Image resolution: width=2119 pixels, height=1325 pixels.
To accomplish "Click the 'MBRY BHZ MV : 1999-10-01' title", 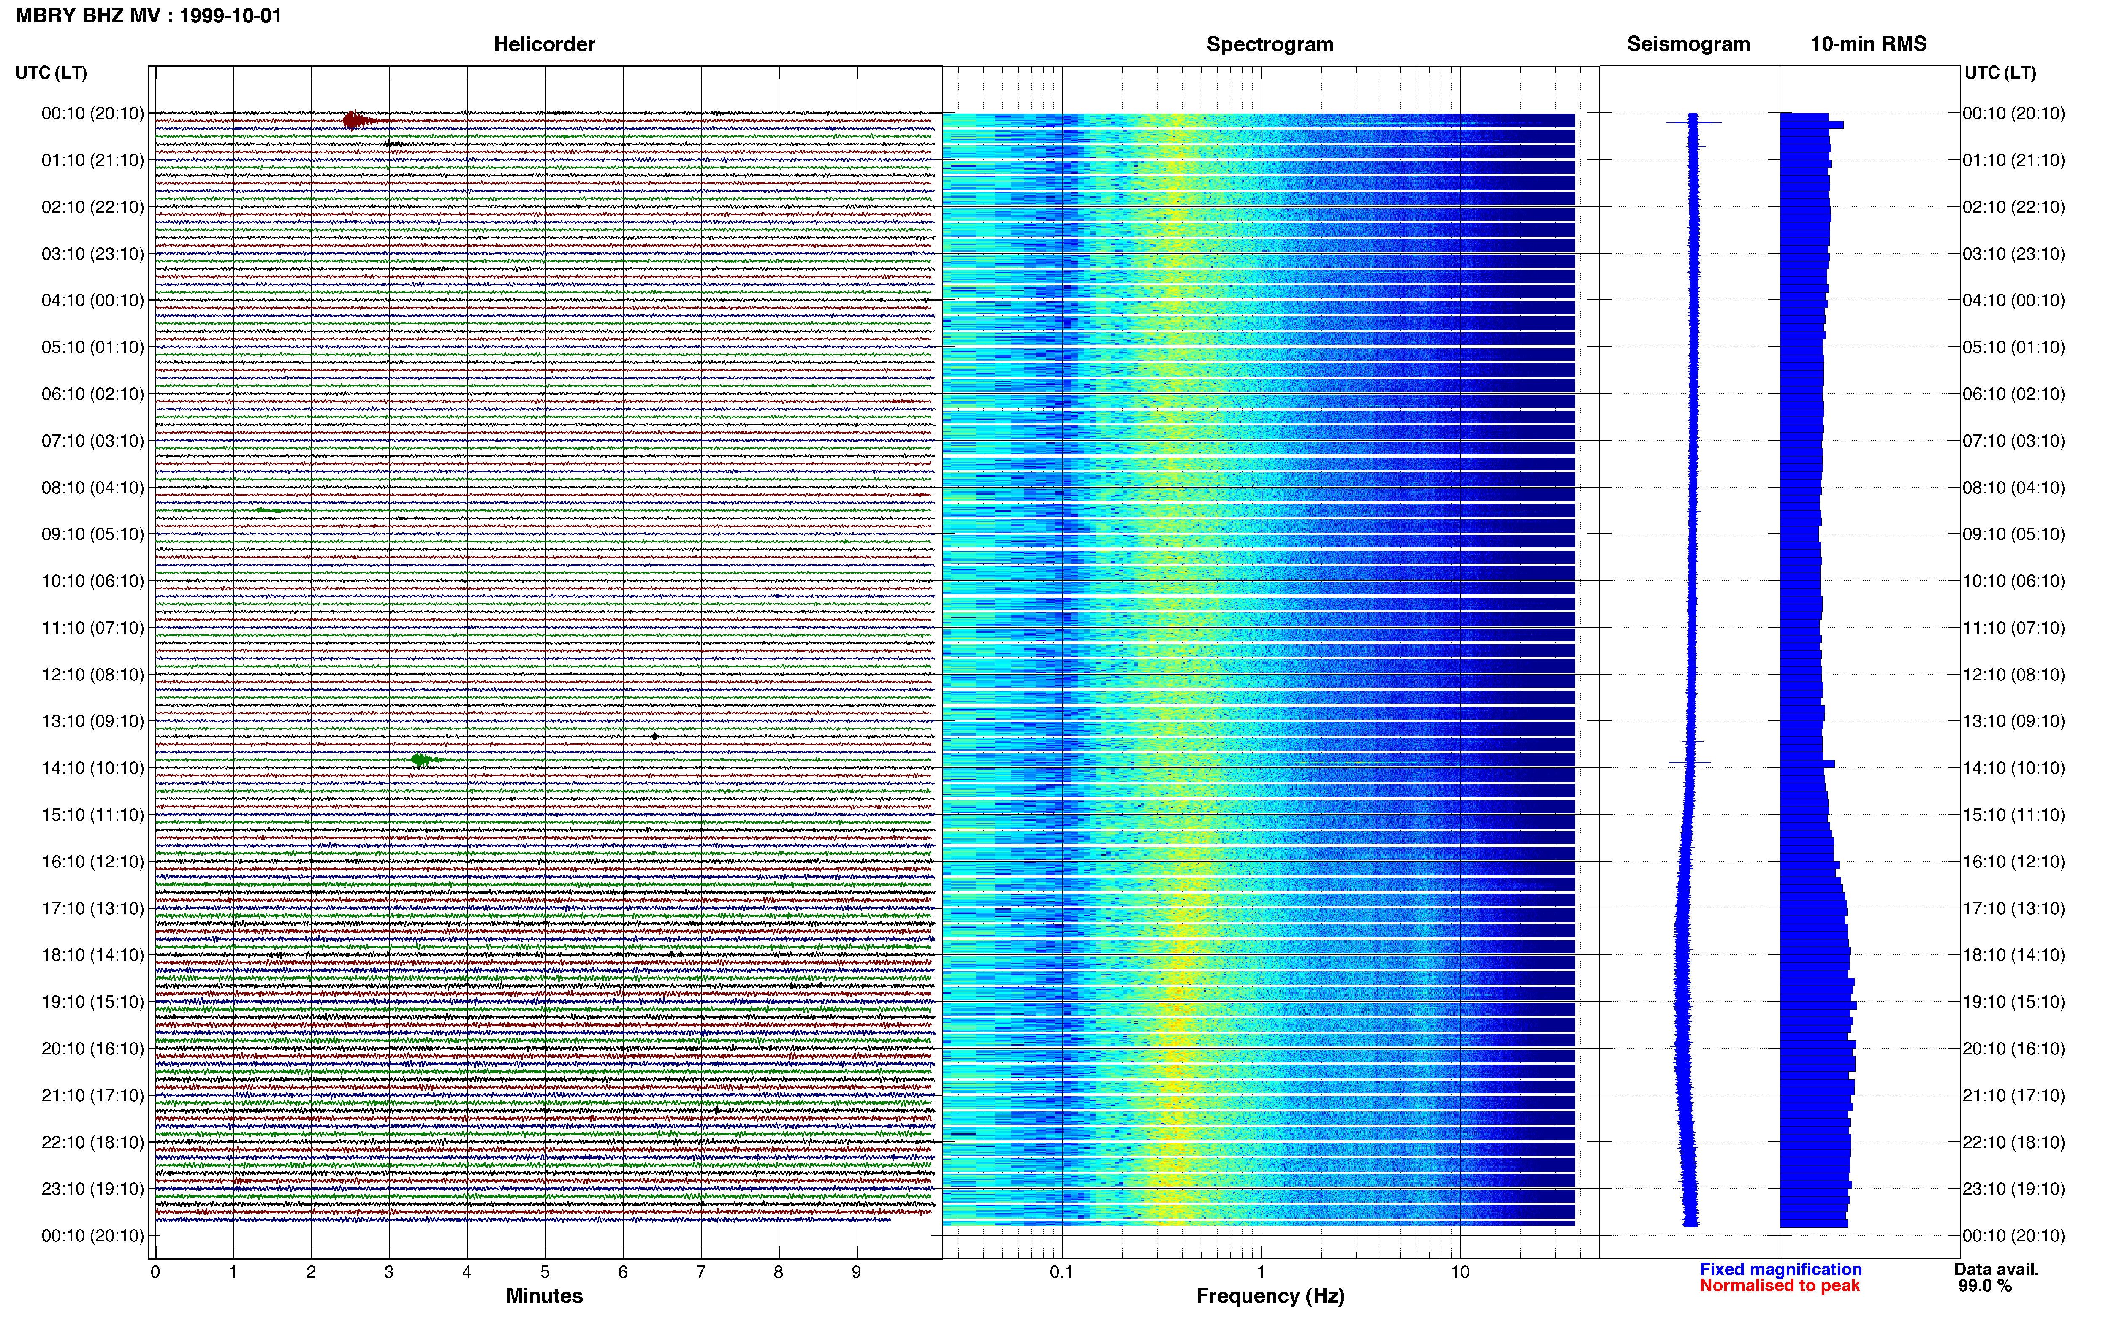I will coord(149,16).
